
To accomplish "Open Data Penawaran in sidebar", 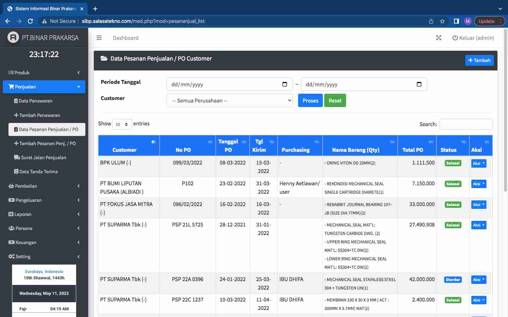I will [35, 101].
